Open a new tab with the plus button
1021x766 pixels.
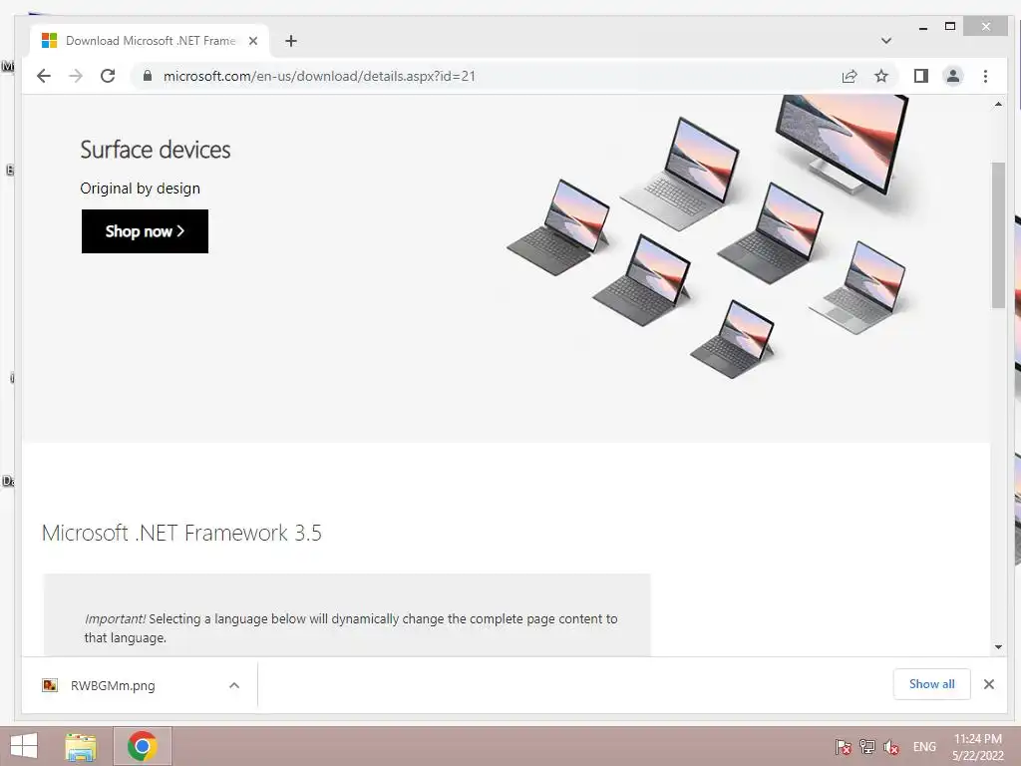(x=291, y=41)
